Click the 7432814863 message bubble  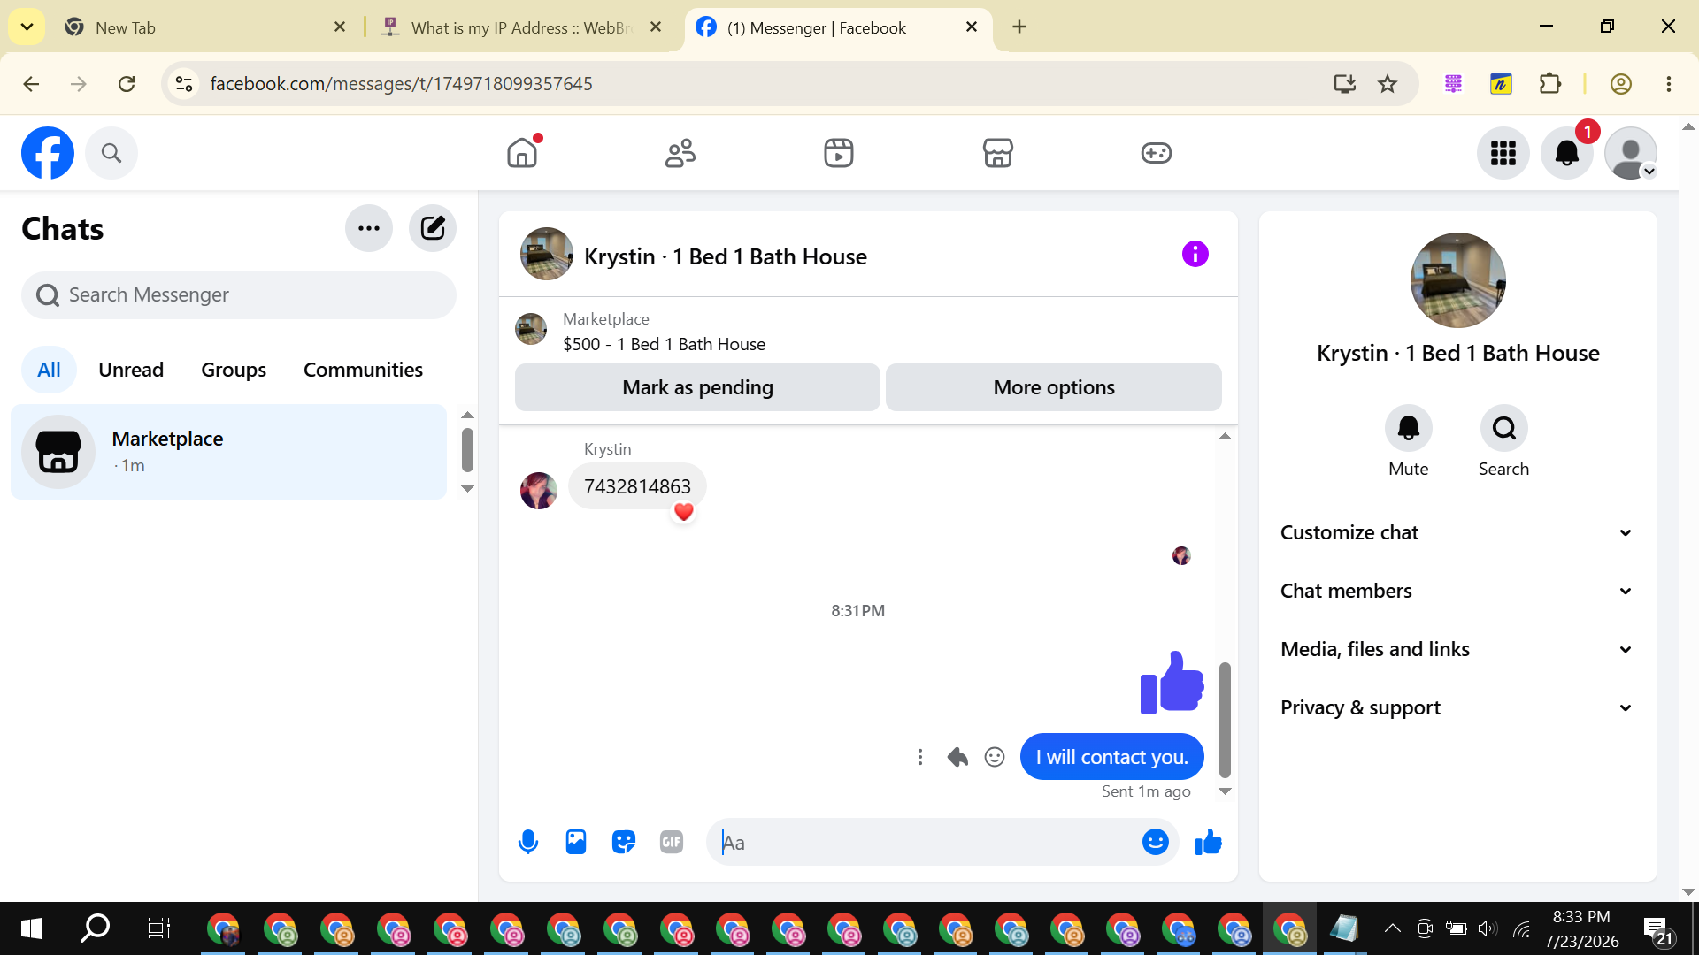click(637, 486)
